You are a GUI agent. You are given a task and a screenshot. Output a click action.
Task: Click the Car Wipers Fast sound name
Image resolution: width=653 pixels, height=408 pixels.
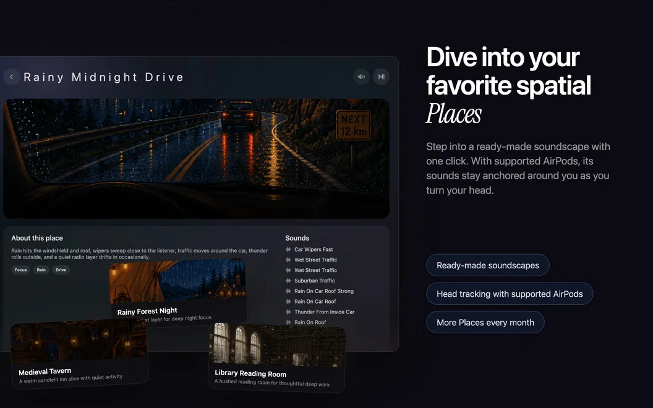[x=314, y=249]
